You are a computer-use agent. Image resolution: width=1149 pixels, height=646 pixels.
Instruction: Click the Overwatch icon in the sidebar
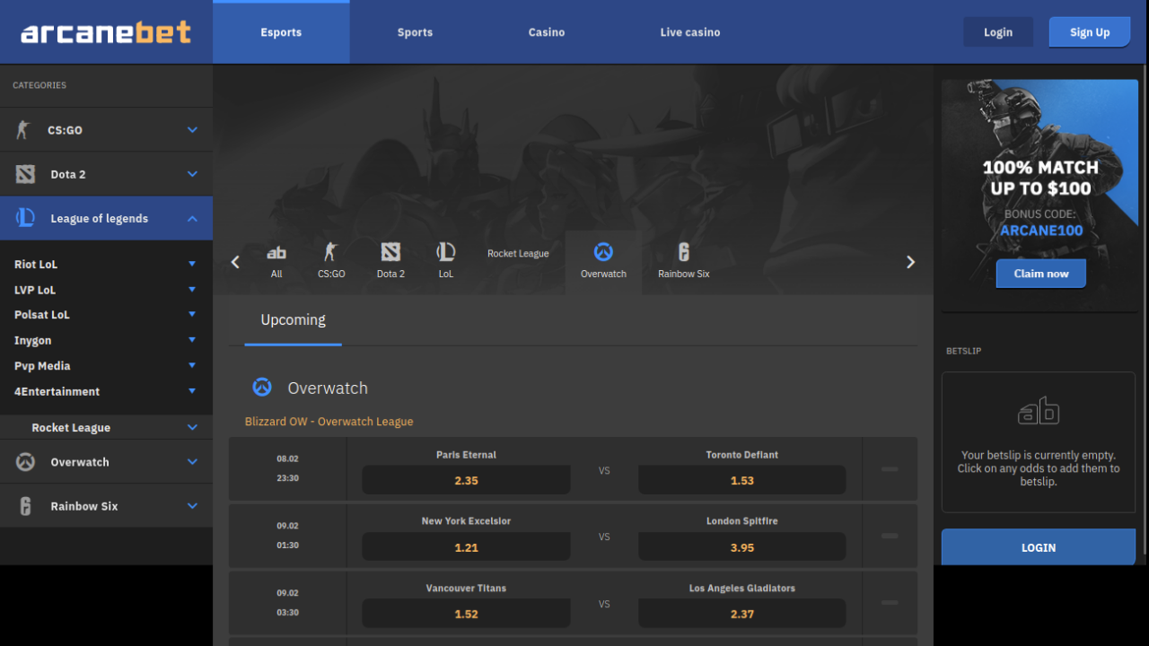pos(25,462)
